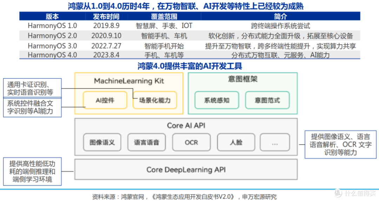Click the 语言语音 box
The width and height of the screenshot is (379, 201).
pyautogui.click(x=146, y=142)
